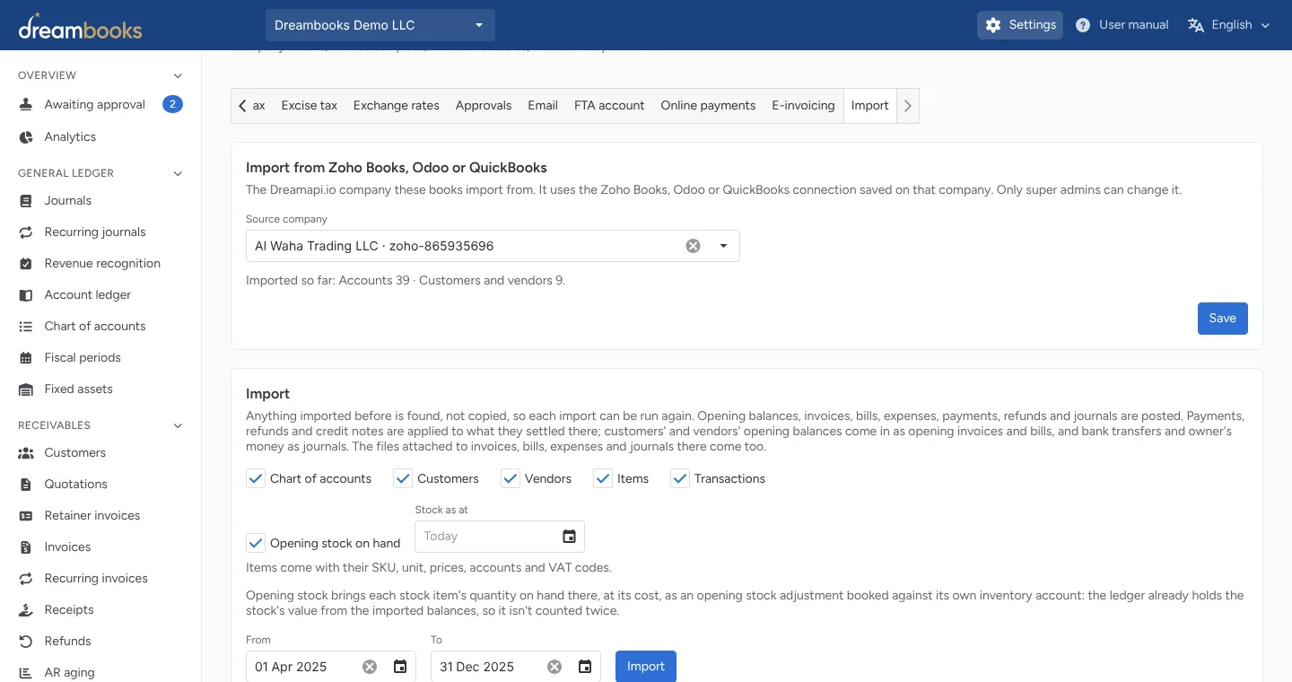Expand the Source company dropdown arrow
Viewport: 1292px width, 682px height.
[x=723, y=246]
